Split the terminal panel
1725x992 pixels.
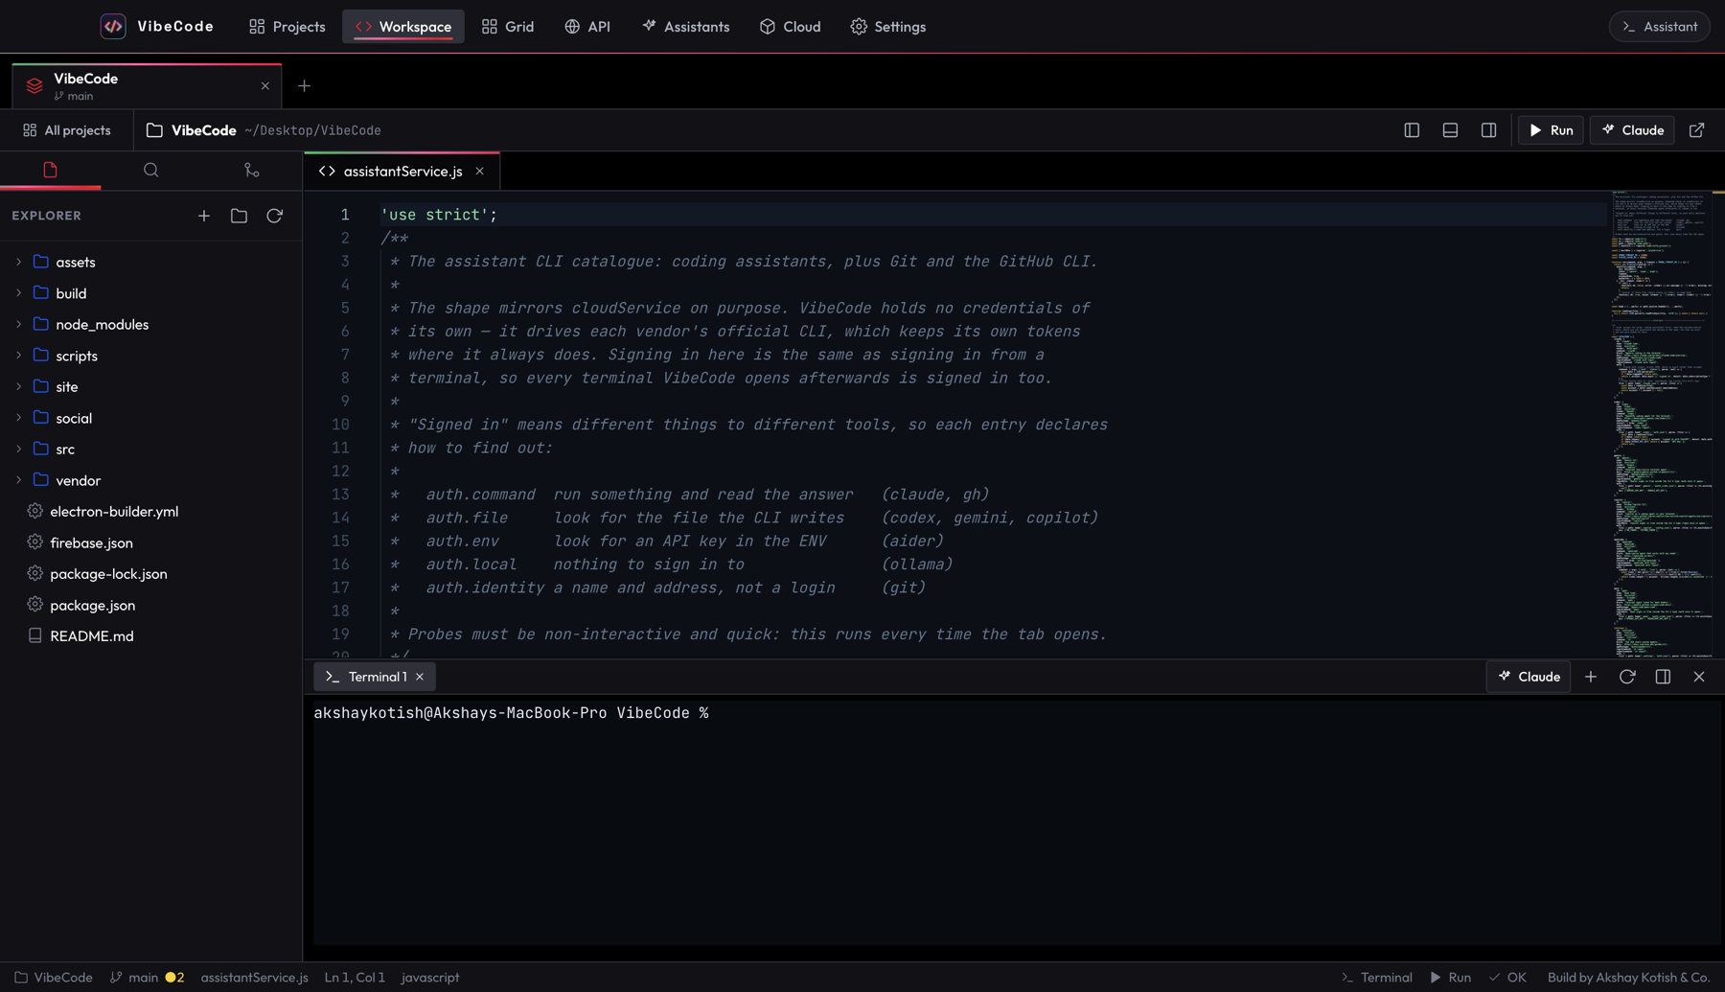(x=1663, y=677)
